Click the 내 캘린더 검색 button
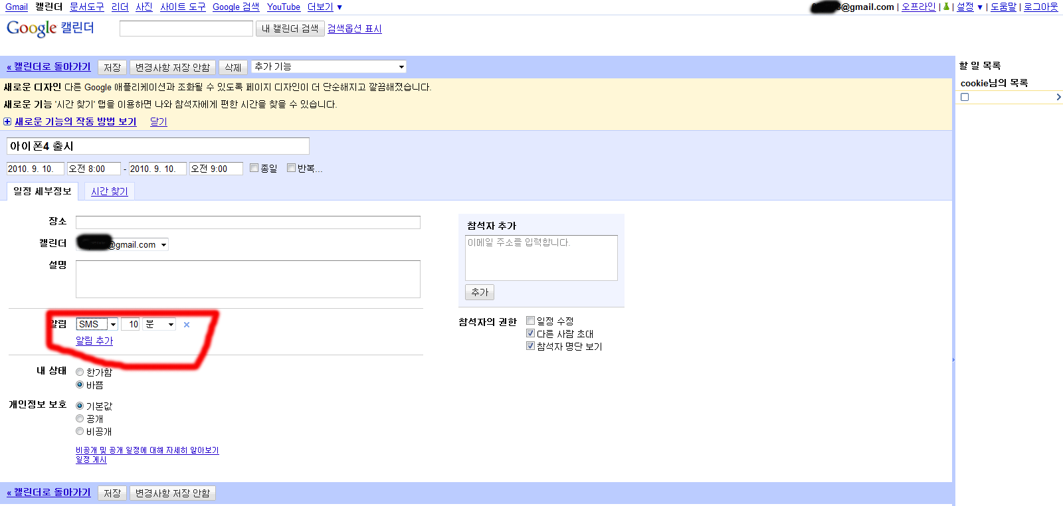Image resolution: width=1063 pixels, height=506 pixels. coord(290,29)
